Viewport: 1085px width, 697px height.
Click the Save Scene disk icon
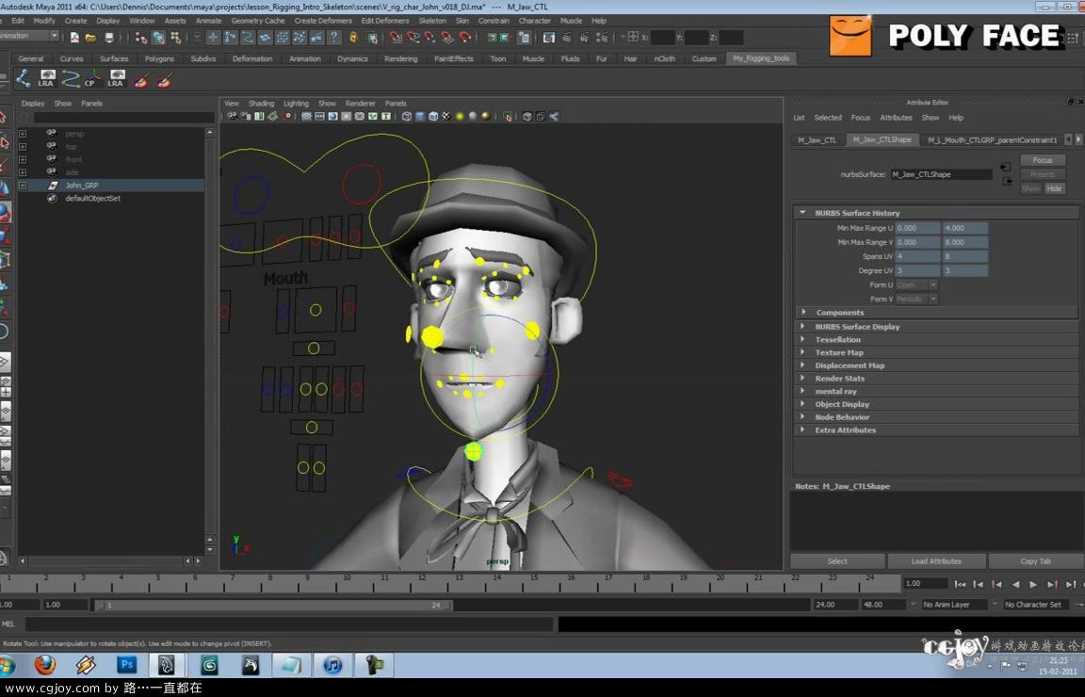point(108,38)
